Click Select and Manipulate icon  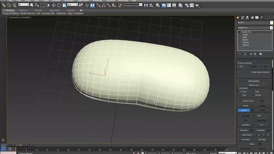tap(87, 6)
